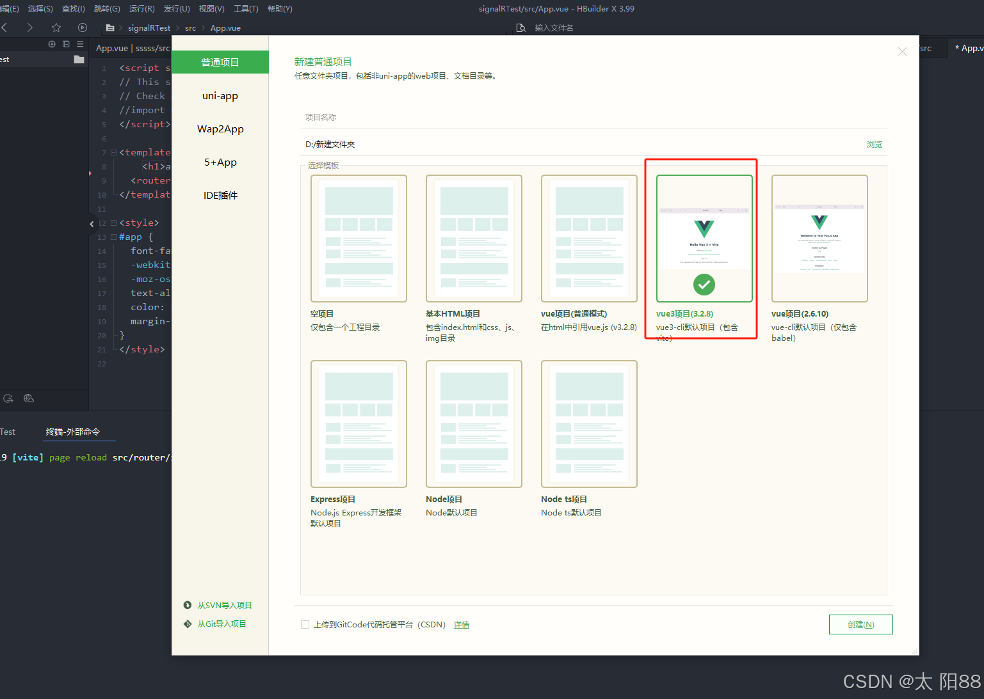Collapse the template code fold at line 7
Screen dimensions: 984x699
click(113, 152)
